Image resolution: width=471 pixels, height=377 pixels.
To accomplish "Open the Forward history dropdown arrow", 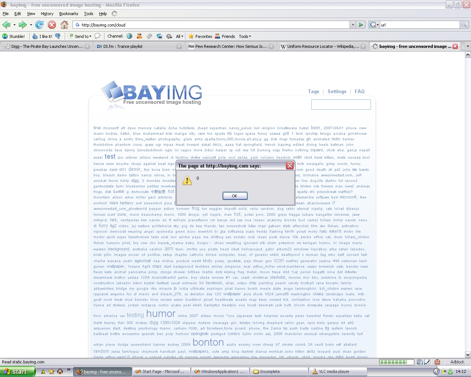I will (x=31, y=25).
